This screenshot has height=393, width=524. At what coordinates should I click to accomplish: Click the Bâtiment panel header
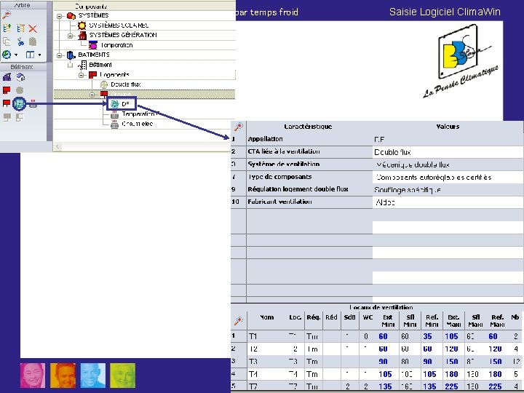23,67
